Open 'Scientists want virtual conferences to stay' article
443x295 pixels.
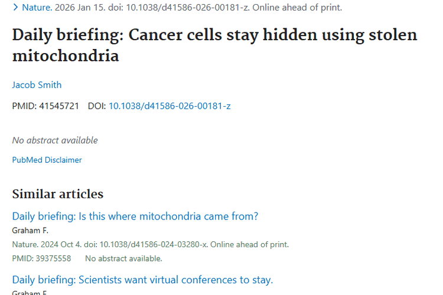(x=142, y=280)
